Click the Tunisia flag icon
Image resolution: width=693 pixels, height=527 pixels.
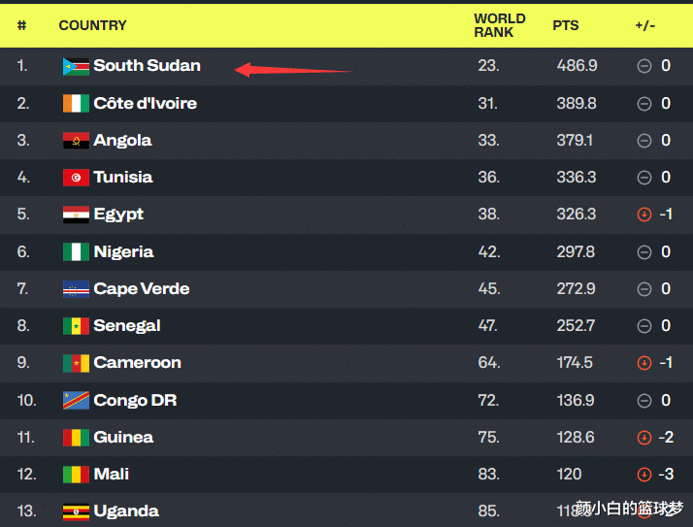[76, 178]
